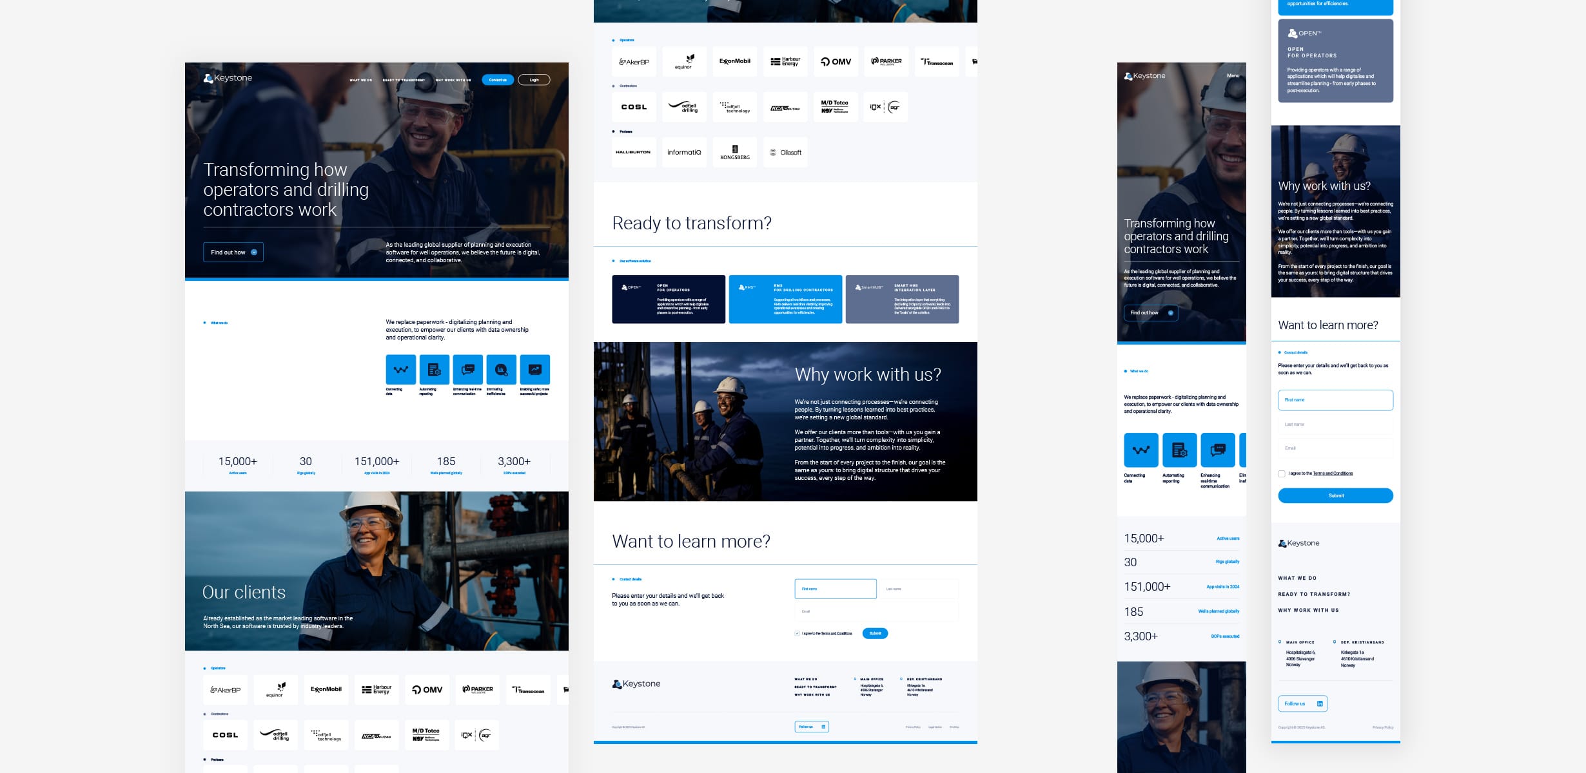Click the First name field in the desktop form

835,589
